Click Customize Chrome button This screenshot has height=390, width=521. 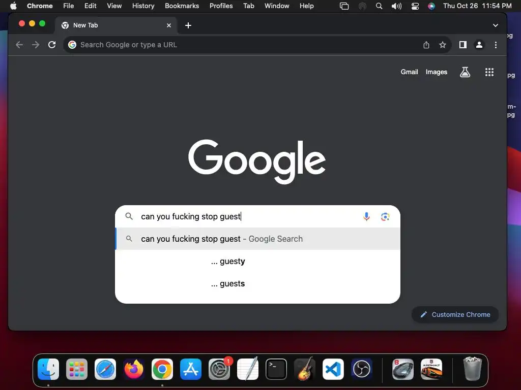(455, 314)
